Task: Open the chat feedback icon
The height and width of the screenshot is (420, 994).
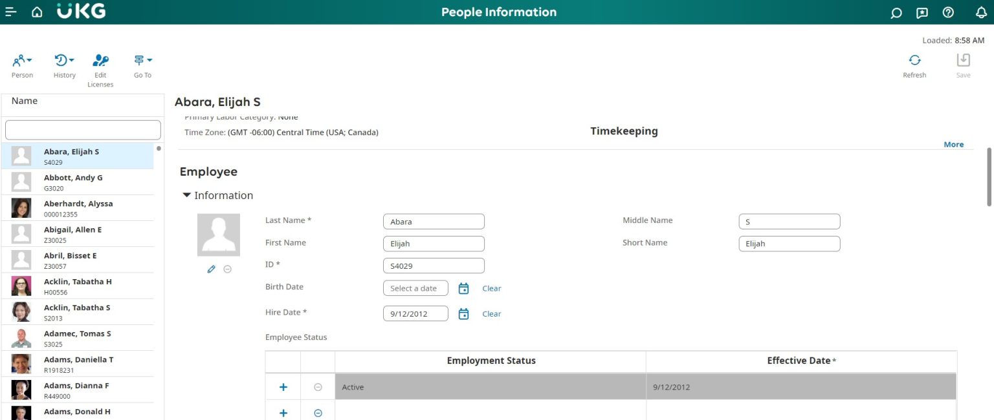Action: [922, 12]
